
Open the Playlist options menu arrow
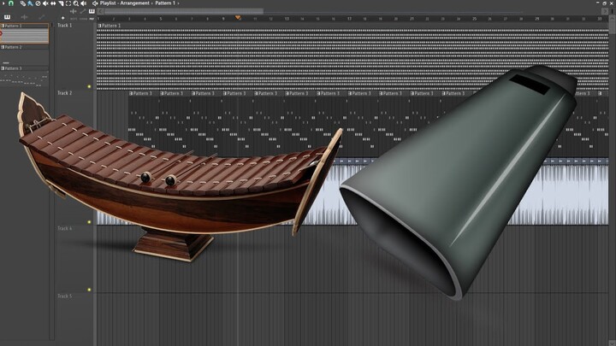pos(3,3)
